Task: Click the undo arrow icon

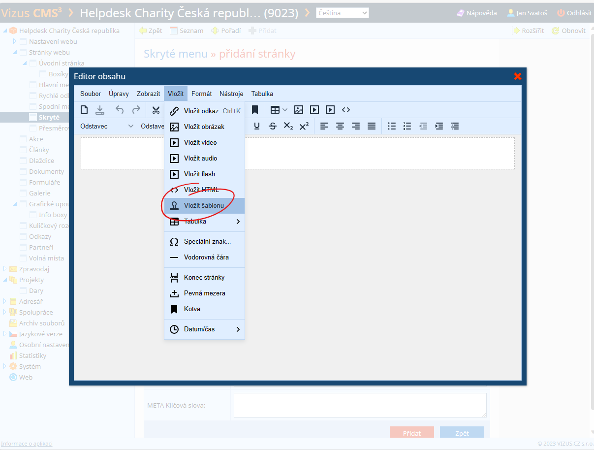Action: click(120, 110)
